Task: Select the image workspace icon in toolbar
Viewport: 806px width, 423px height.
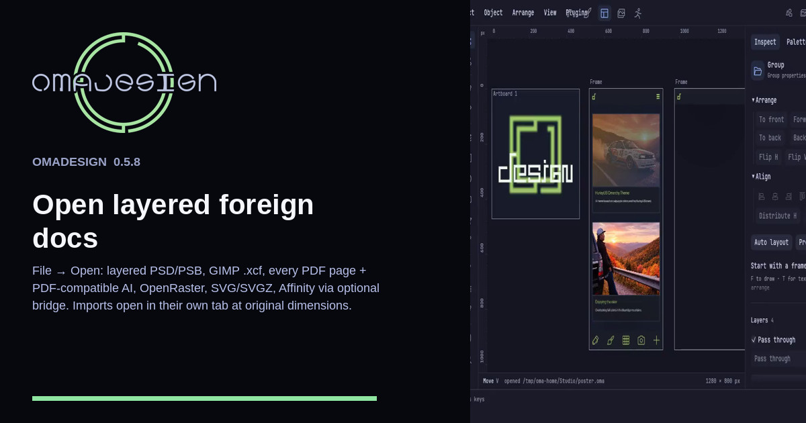Action: point(621,13)
